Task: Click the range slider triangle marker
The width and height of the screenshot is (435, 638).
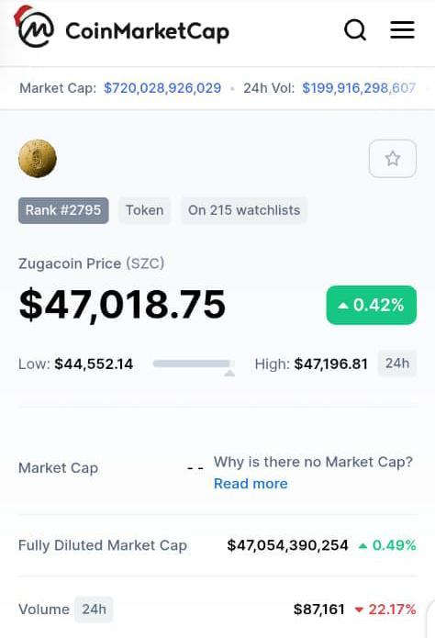Action: (229, 373)
